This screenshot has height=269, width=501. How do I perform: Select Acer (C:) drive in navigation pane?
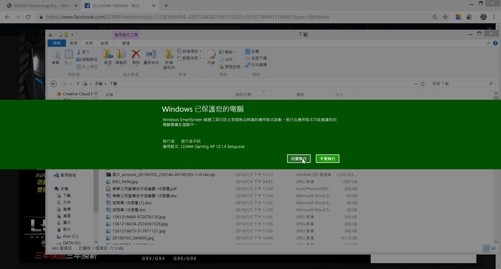(x=68, y=236)
